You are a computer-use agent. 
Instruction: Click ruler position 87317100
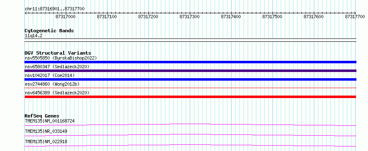pyautogui.click(x=107, y=17)
